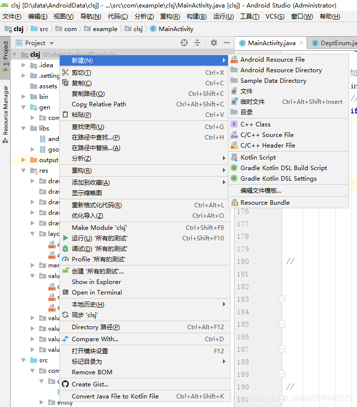Open the 1: Project side tool window
This screenshot has height=407, width=357.
tap(6, 58)
